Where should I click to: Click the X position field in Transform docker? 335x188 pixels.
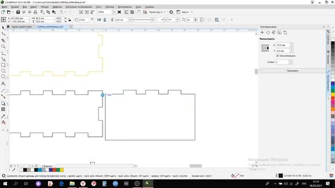283,45
